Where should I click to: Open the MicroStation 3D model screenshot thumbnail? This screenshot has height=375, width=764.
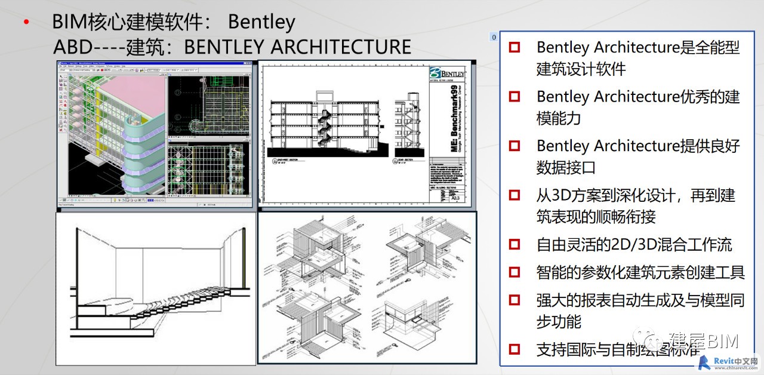click(156, 134)
